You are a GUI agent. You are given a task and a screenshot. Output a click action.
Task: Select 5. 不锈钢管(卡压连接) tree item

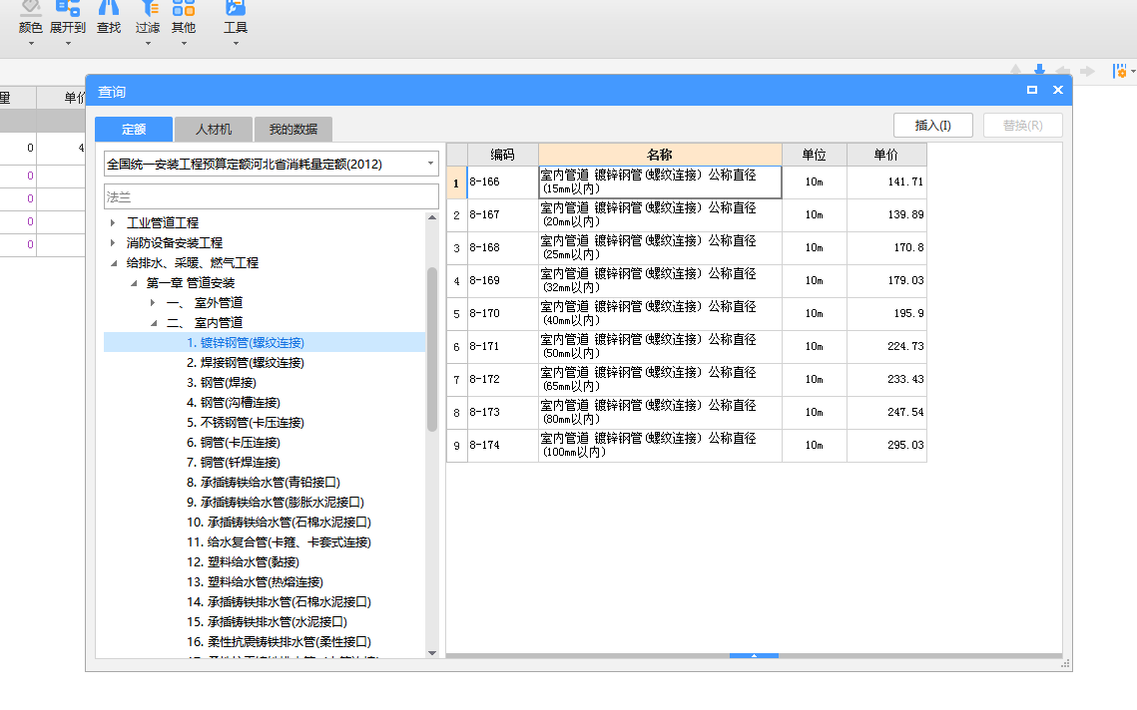pyautogui.click(x=246, y=423)
